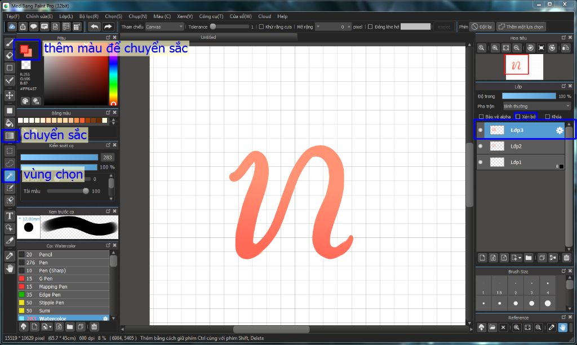This screenshot has width=577, height=345.
Task: Enable the Khóa lock checkbox
Action: tap(548, 117)
